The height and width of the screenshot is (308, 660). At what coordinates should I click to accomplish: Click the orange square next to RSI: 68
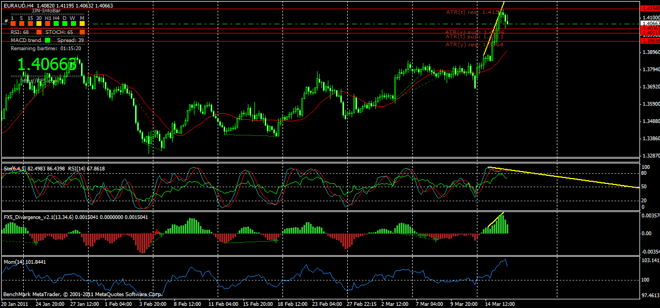(39, 32)
